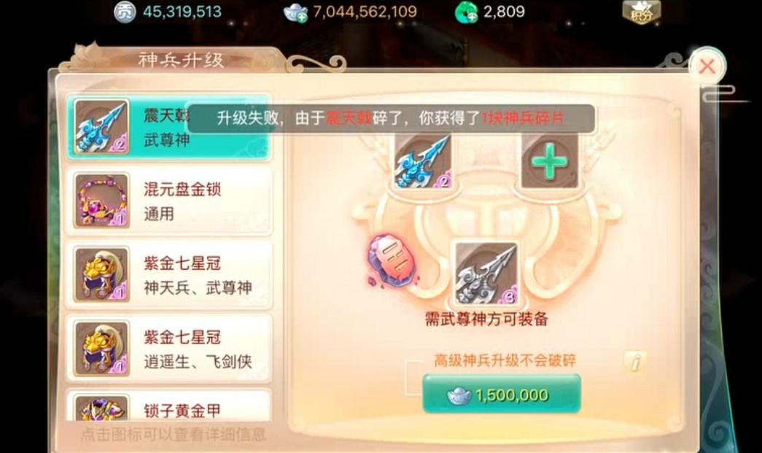Screen dimensions: 762x453
Task: Close the 神兵升级 panel with red X
Action: [707, 66]
